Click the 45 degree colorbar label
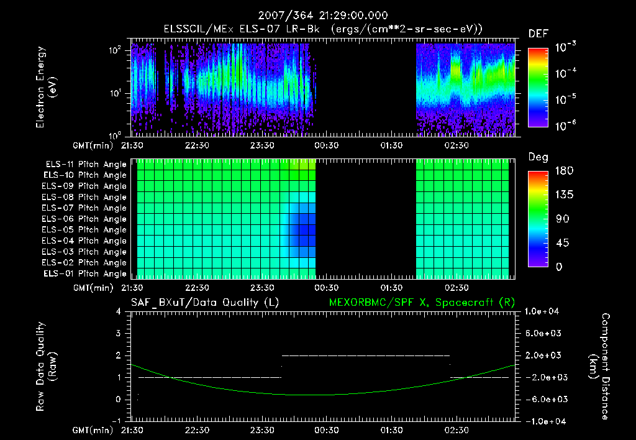Viewport: 636px width, 440px height. (x=563, y=243)
